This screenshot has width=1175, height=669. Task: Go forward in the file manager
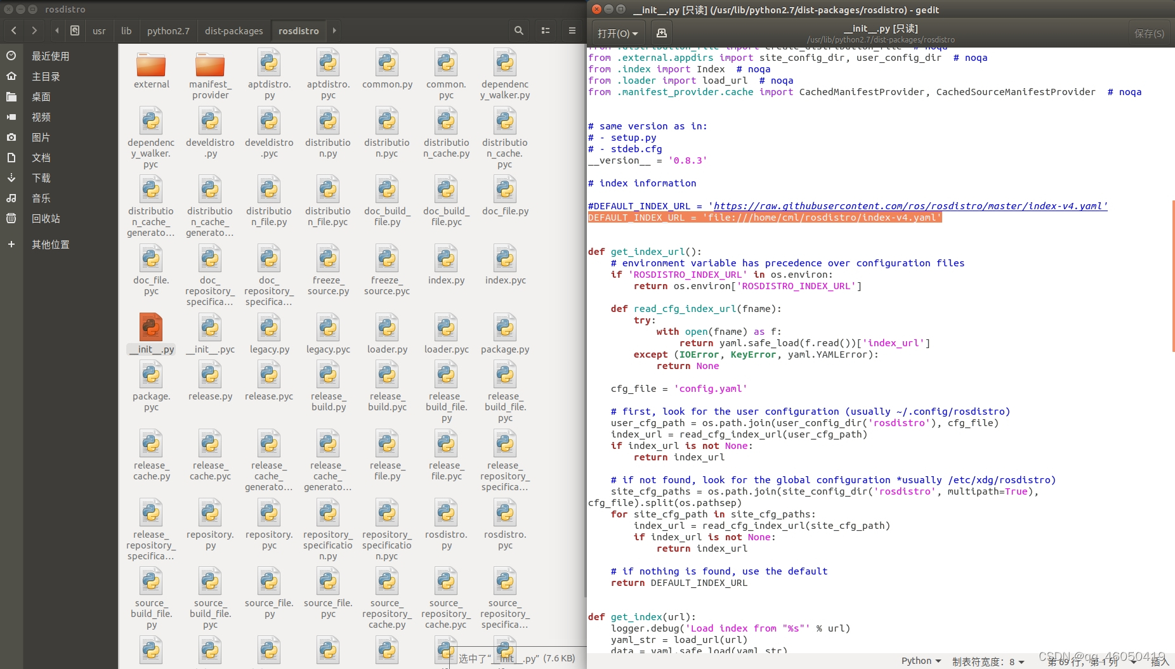[34, 30]
